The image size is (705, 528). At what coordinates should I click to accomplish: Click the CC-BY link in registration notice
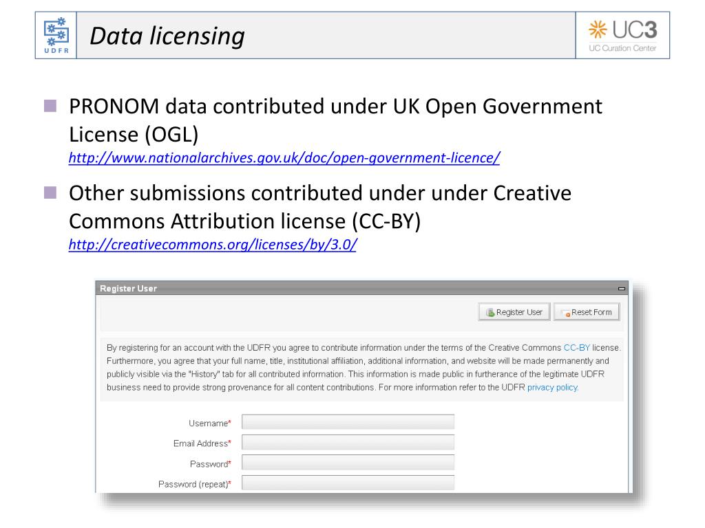coord(576,348)
